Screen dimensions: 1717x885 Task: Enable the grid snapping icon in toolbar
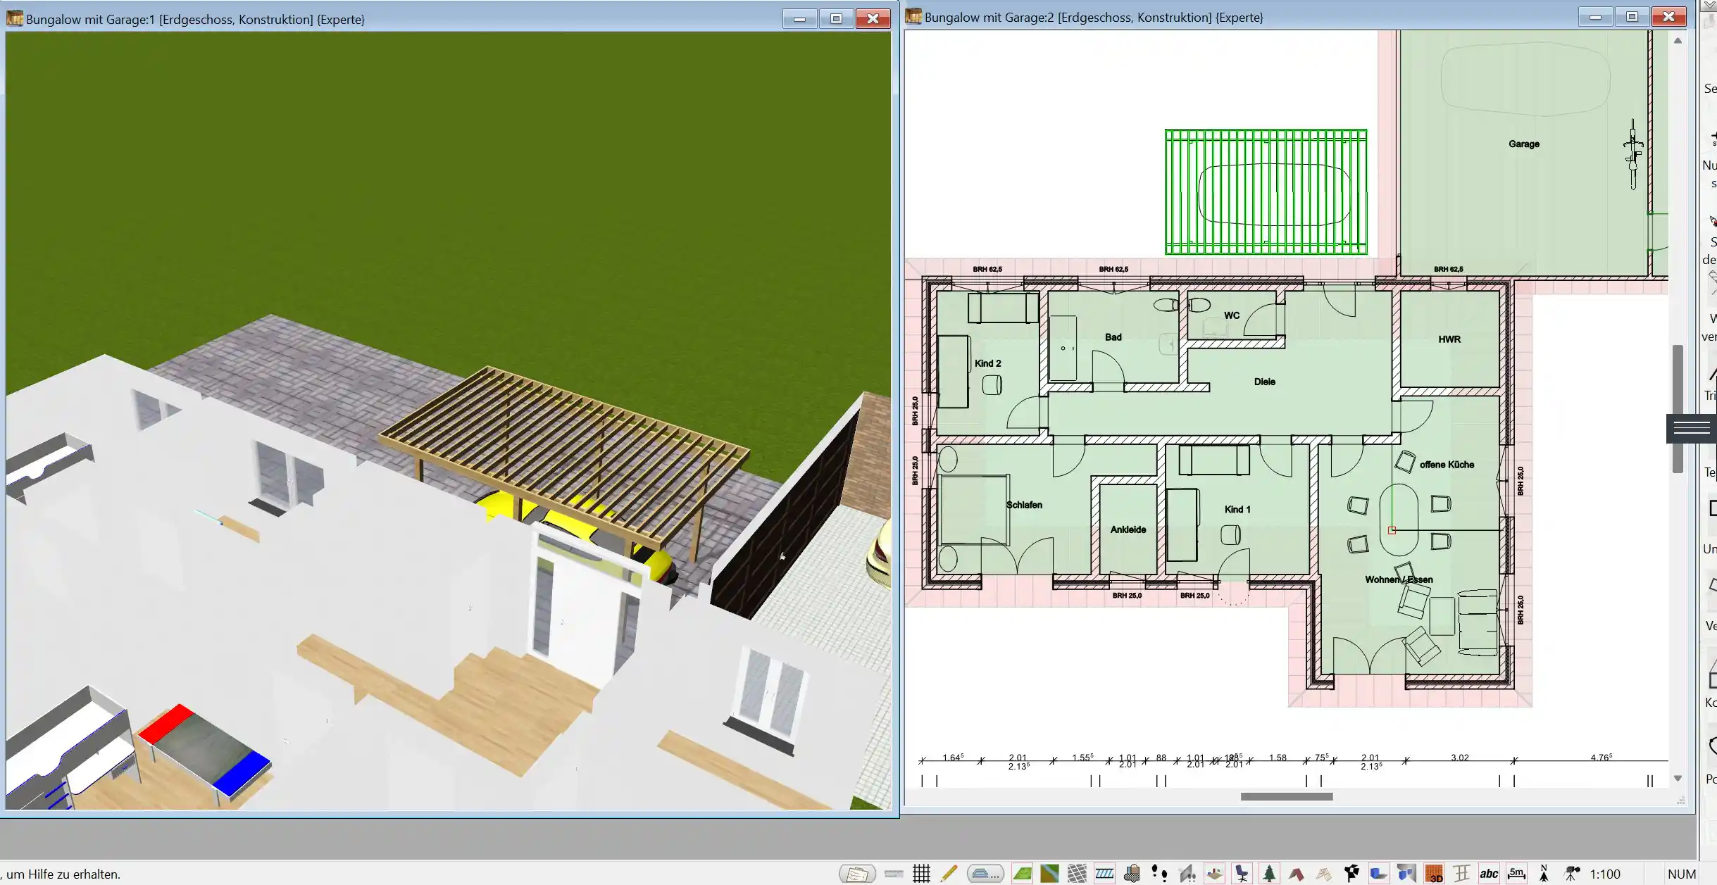coord(923,872)
